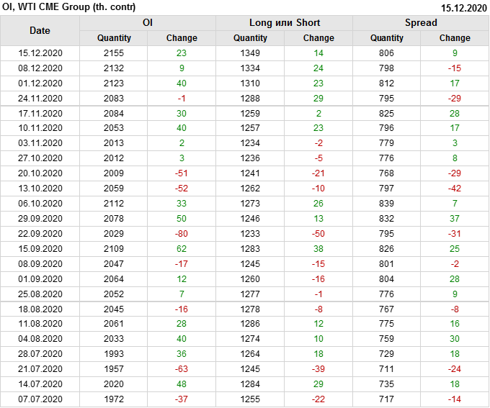Click the Date column header
Image resolution: width=490 pixels, height=408 pixels.
click(40, 30)
